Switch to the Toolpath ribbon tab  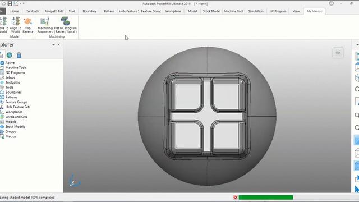coord(33,11)
